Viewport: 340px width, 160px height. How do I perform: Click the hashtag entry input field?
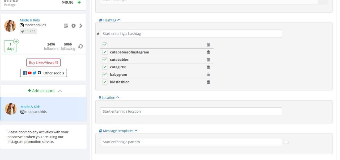point(191,34)
